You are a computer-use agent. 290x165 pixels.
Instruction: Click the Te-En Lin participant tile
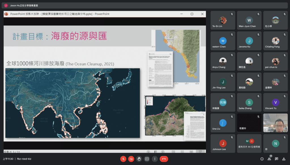pyautogui.click(x=223, y=20)
